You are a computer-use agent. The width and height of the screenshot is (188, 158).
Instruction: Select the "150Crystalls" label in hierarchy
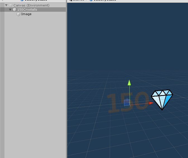point(27,10)
